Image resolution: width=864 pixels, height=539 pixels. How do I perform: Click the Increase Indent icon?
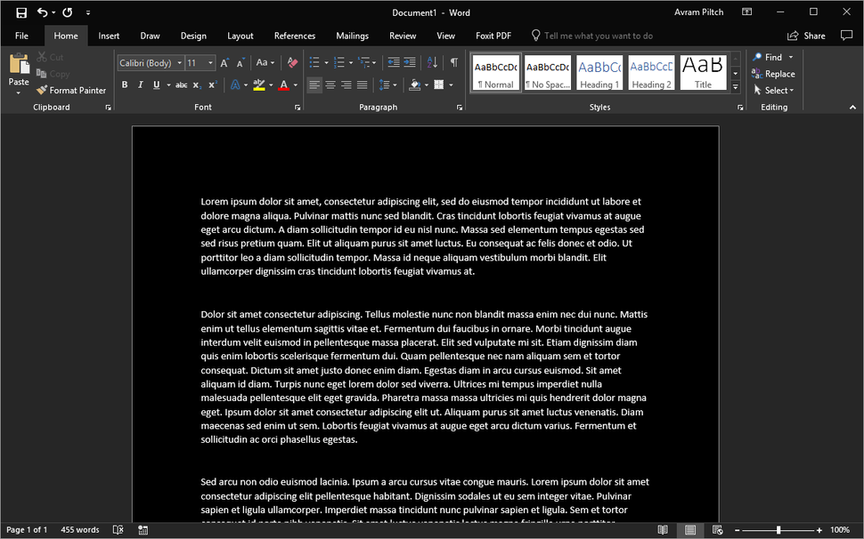coord(410,62)
